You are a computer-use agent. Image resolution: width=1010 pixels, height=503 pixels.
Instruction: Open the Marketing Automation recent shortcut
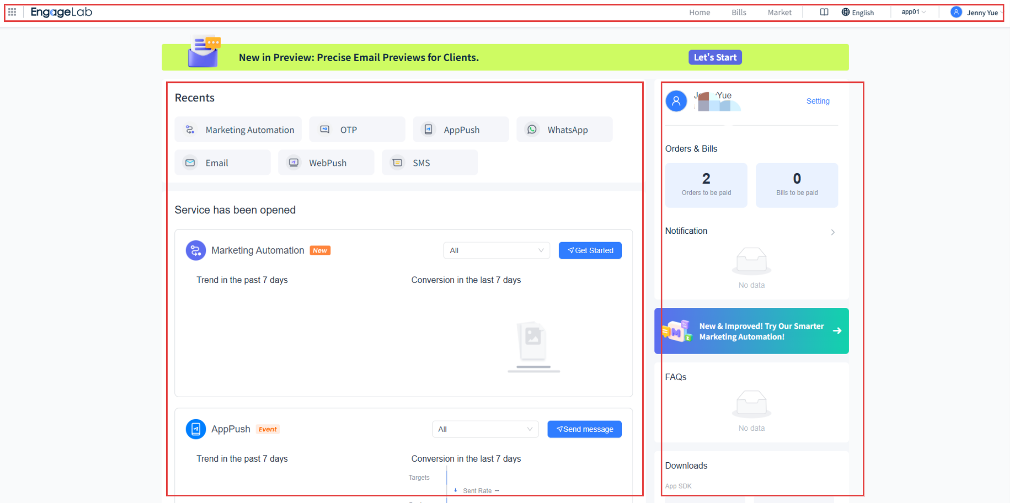(238, 130)
